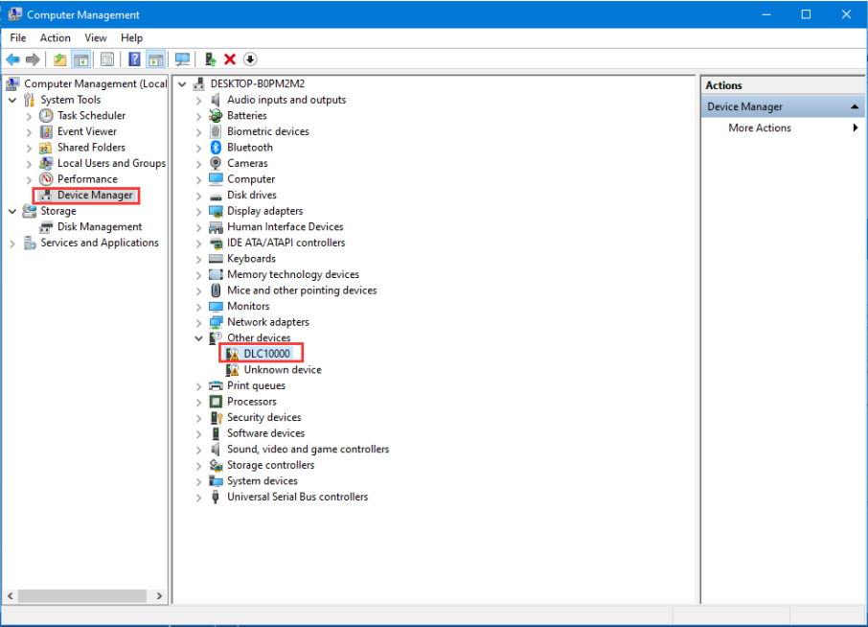This screenshot has width=868, height=627.
Task: Click the Task Scheduler clock icon
Action: click(47, 116)
